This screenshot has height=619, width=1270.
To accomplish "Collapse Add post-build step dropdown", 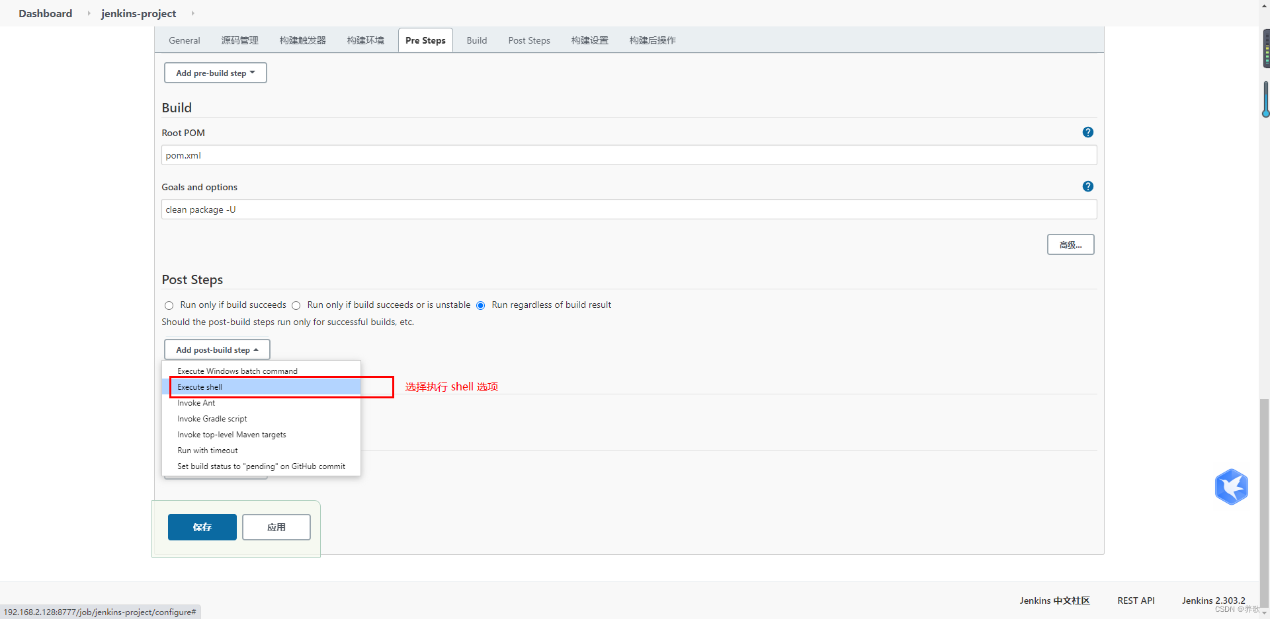I will coord(217,349).
